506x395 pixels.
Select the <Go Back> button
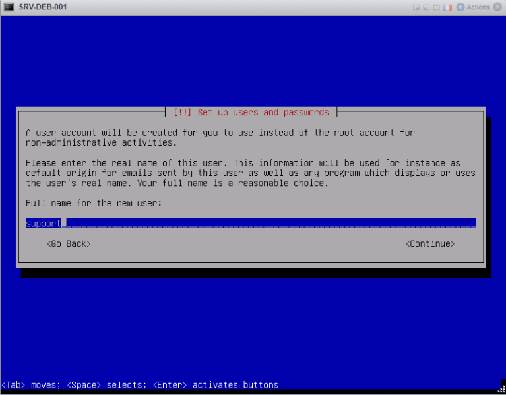point(69,244)
